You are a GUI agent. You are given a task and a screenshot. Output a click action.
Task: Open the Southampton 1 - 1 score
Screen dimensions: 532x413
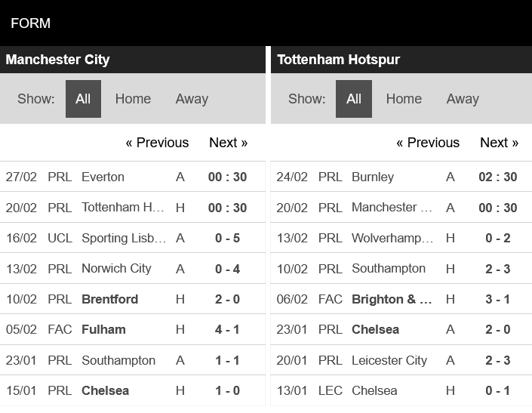[227, 360]
